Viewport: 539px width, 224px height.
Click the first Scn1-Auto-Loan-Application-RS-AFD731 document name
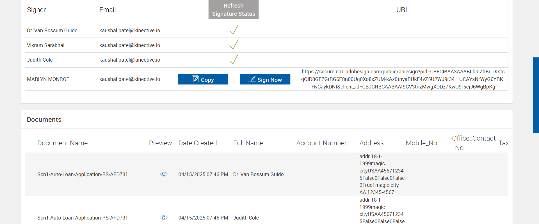pos(83,174)
